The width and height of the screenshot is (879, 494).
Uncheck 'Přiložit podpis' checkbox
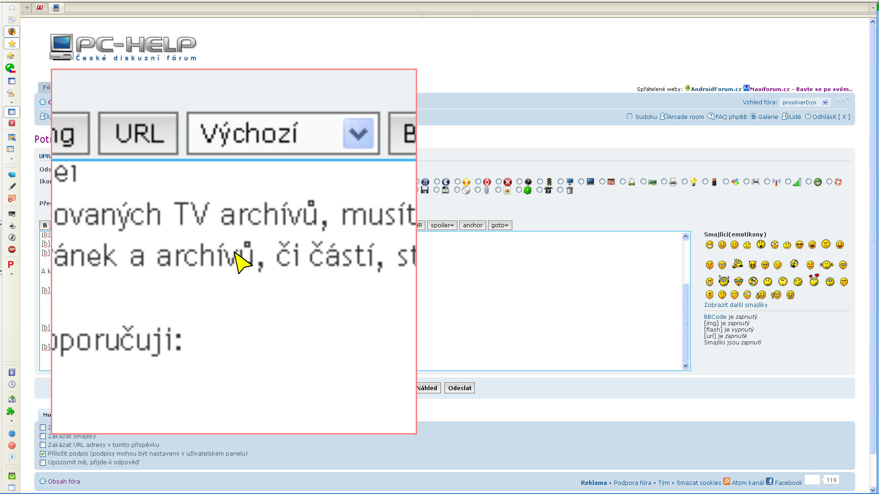43,454
